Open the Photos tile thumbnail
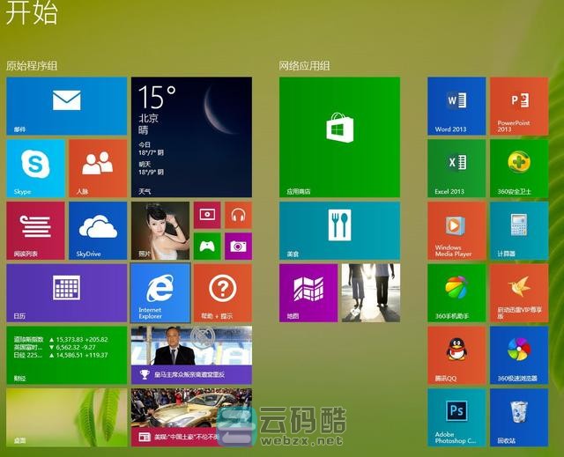Image resolution: width=564 pixels, height=457 pixels. tap(160, 231)
